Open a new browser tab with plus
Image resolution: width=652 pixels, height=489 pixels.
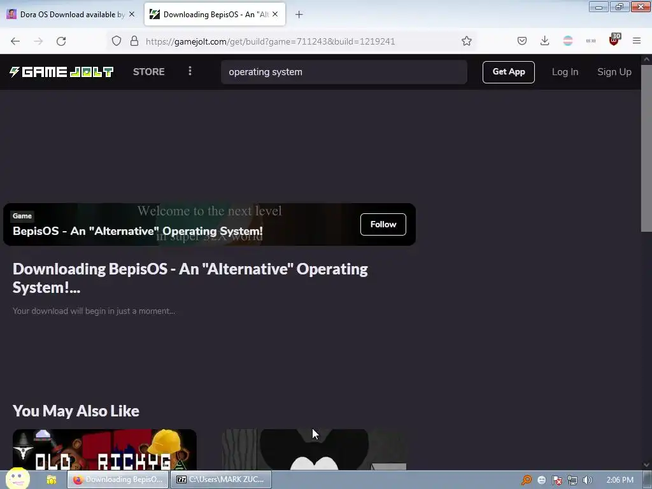(x=299, y=15)
